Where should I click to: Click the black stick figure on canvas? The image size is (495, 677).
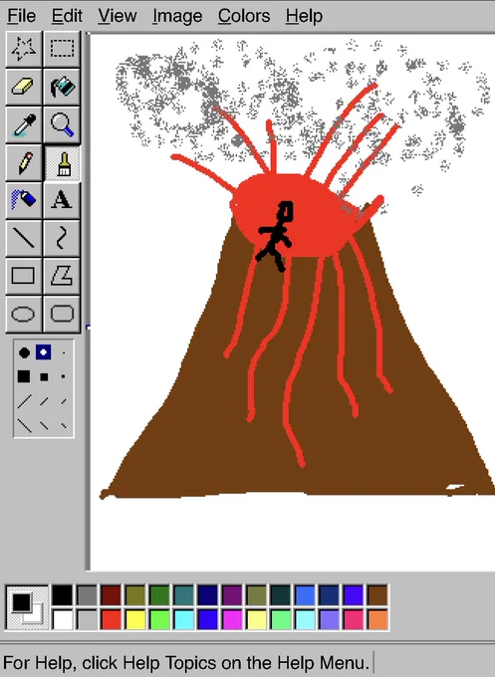(x=276, y=236)
